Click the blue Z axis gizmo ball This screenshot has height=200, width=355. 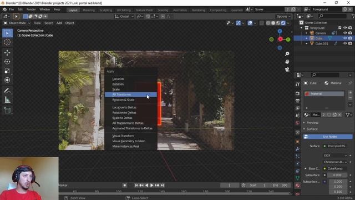point(280,31)
